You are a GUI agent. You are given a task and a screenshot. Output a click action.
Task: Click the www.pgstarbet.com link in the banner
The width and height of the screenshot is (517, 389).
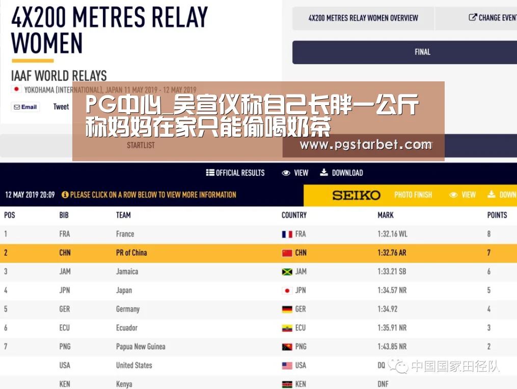(x=366, y=144)
